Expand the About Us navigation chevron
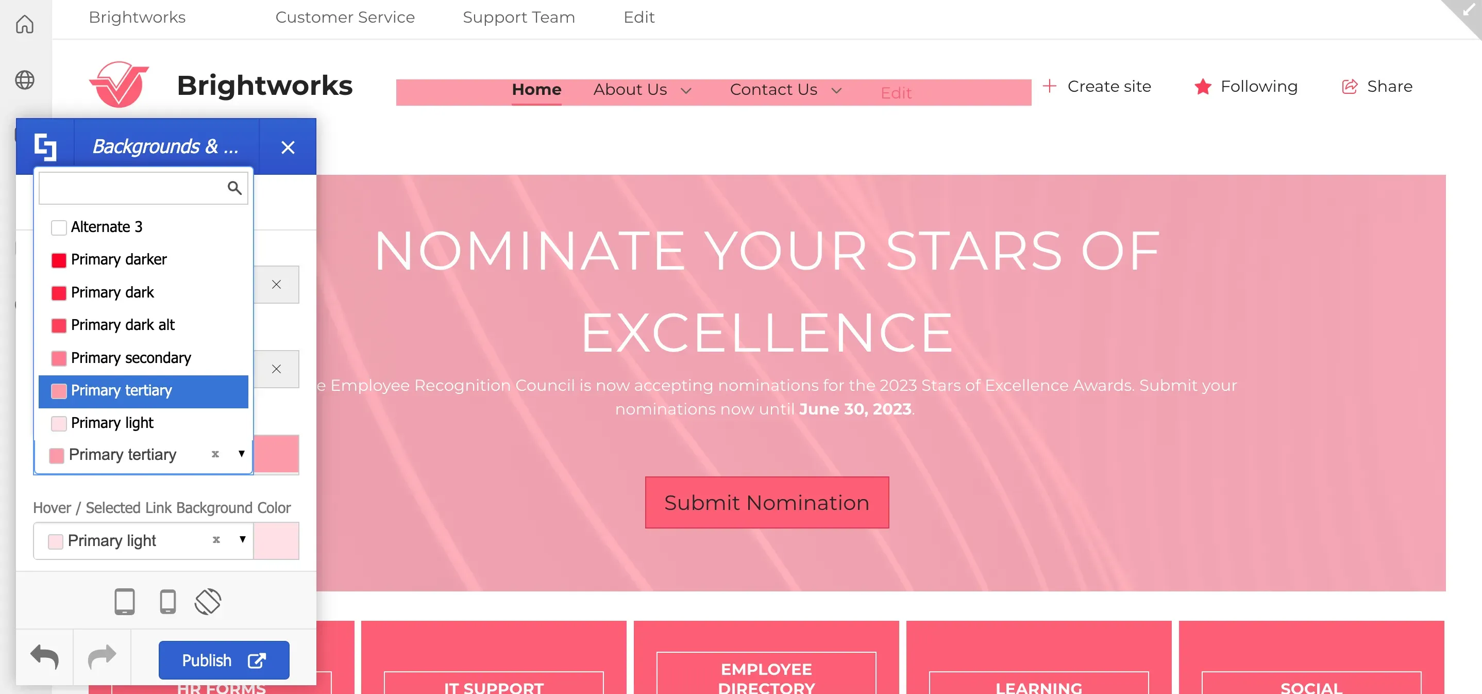 click(686, 90)
